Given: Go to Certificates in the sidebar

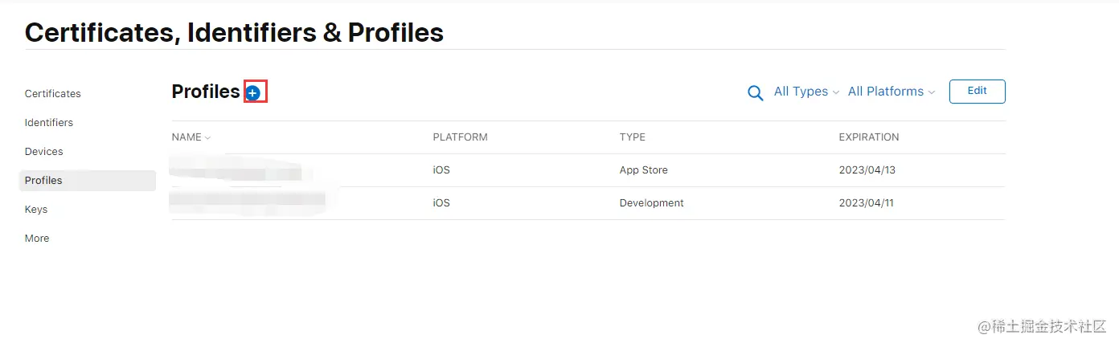Looking at the screenshot, I should [53, 94].
